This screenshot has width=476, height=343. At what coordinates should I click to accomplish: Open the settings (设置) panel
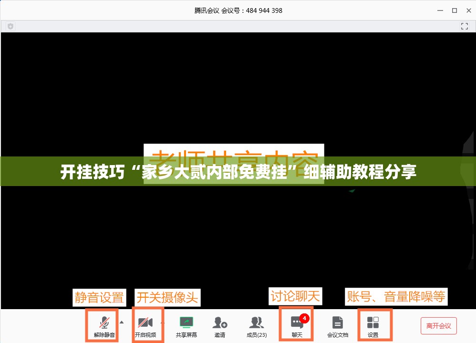coord(373,327)
